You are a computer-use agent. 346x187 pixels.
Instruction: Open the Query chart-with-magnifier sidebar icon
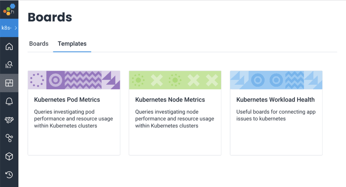(9, 64)
